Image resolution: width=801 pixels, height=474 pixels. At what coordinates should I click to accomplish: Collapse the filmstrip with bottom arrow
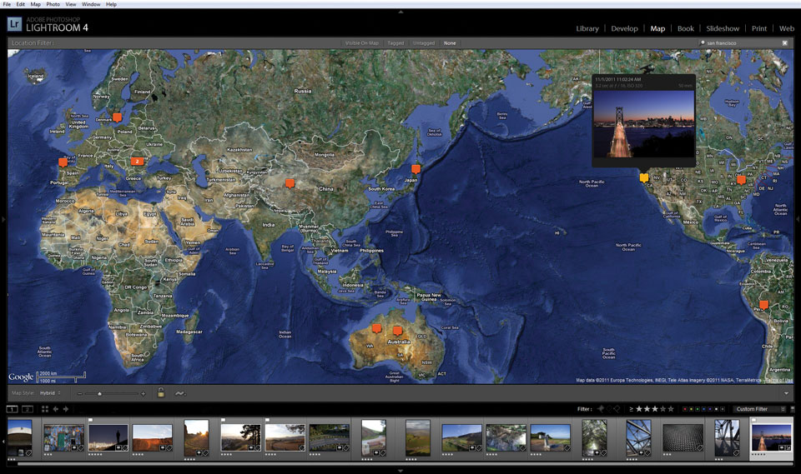(400, 471)
